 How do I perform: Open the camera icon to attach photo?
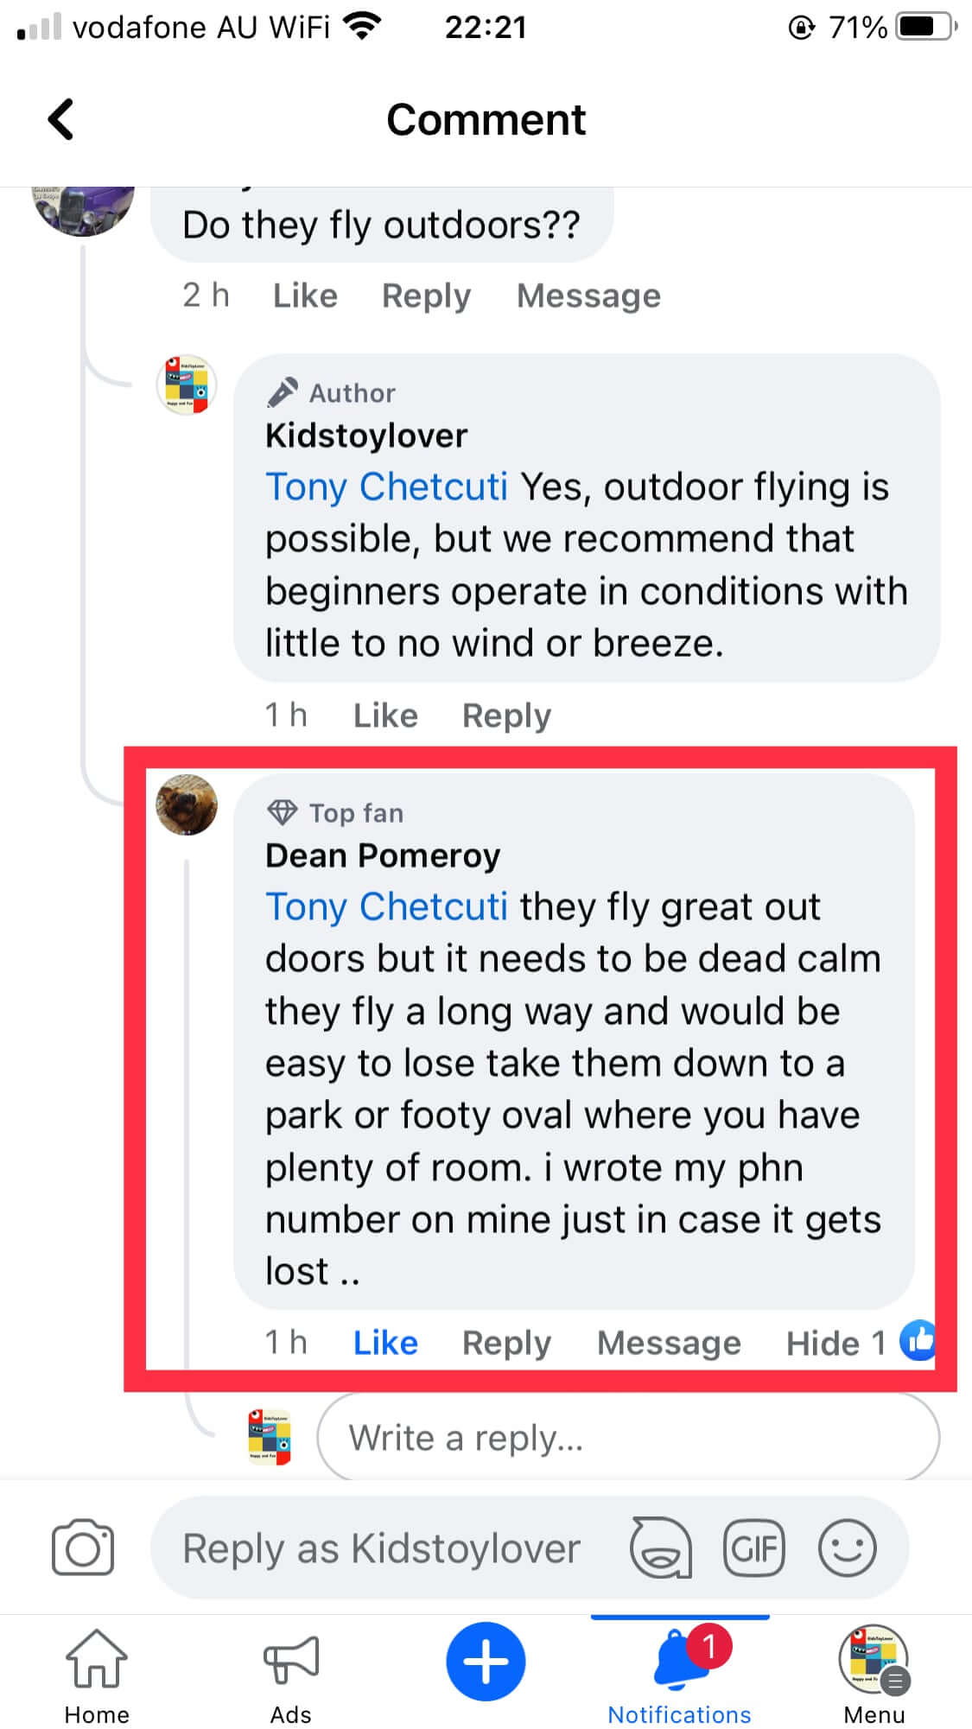pos(83,1548)
